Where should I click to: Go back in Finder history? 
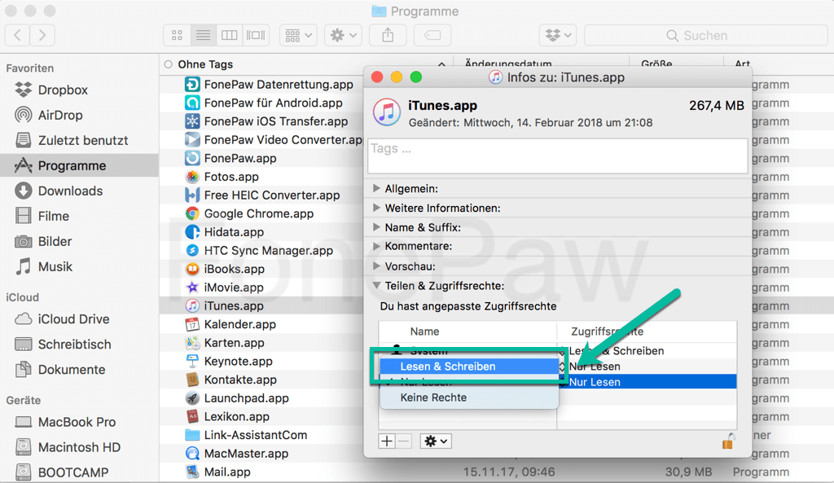click(x=18, y=36)
